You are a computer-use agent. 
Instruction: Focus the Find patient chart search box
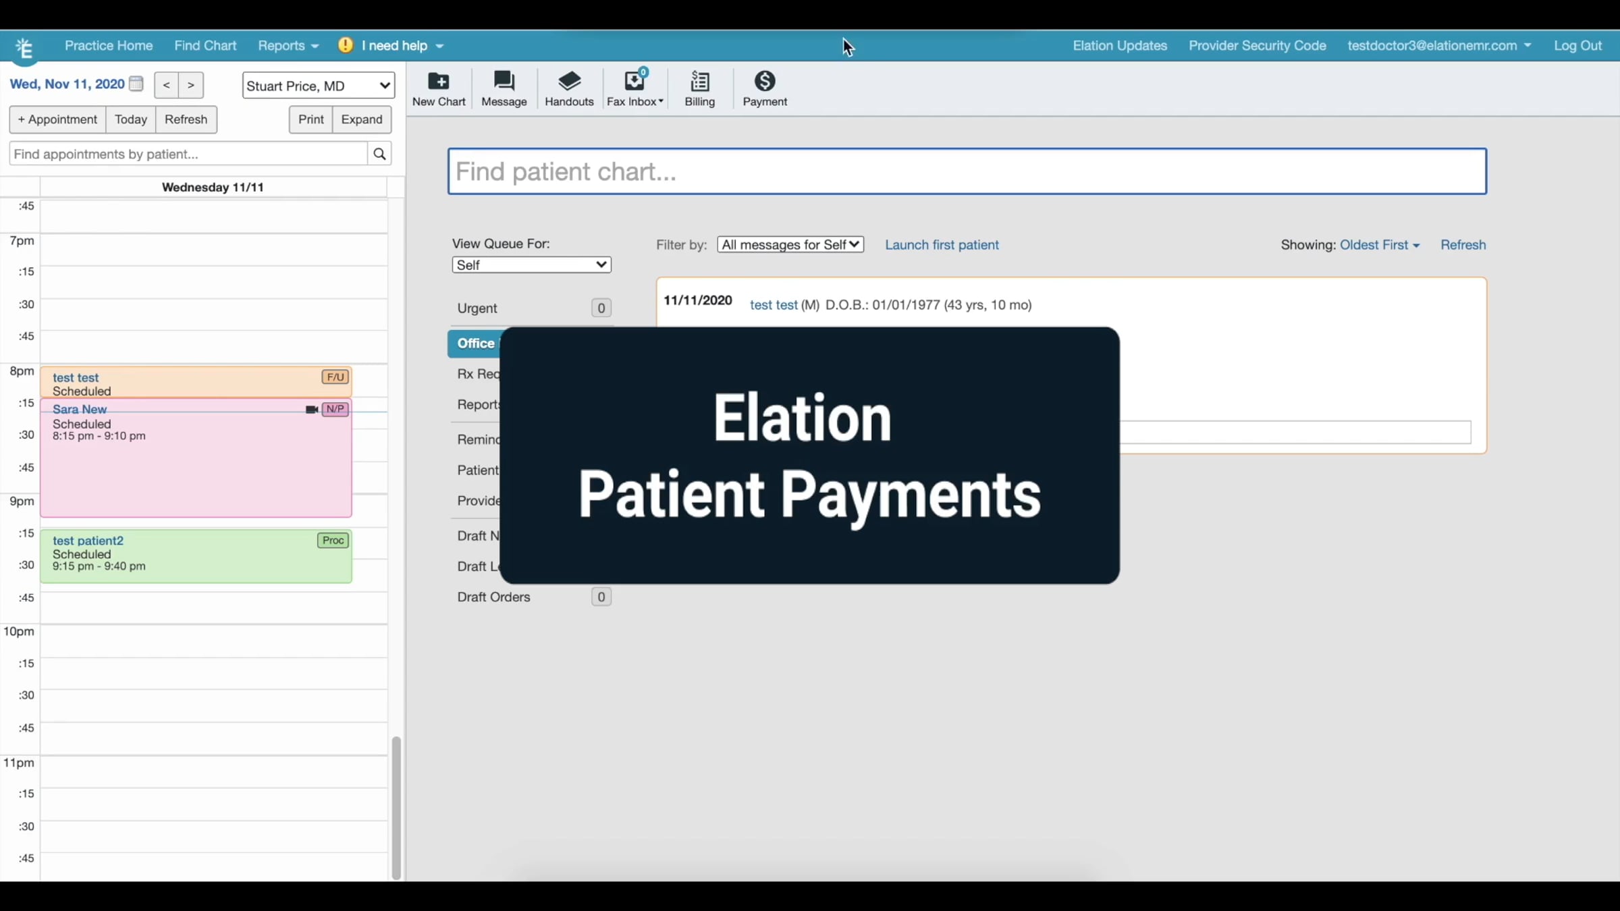click(967, 171)
